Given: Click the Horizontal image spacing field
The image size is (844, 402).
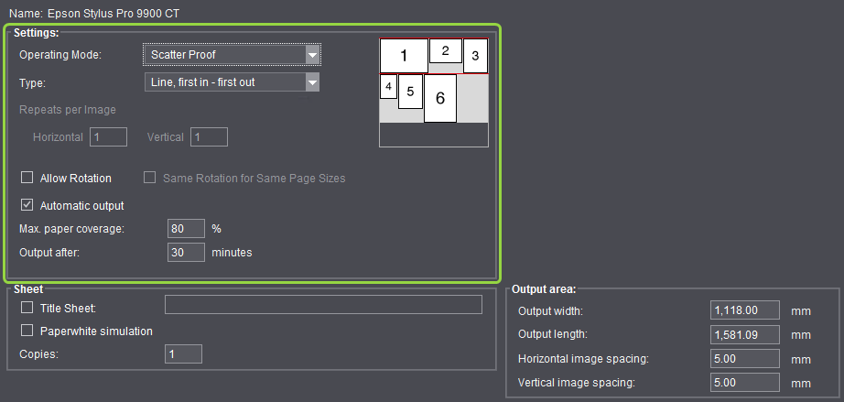Looking at the screenshot, I should [744, 359].
